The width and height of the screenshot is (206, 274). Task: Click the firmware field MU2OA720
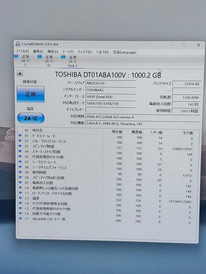tap(111, 83)
